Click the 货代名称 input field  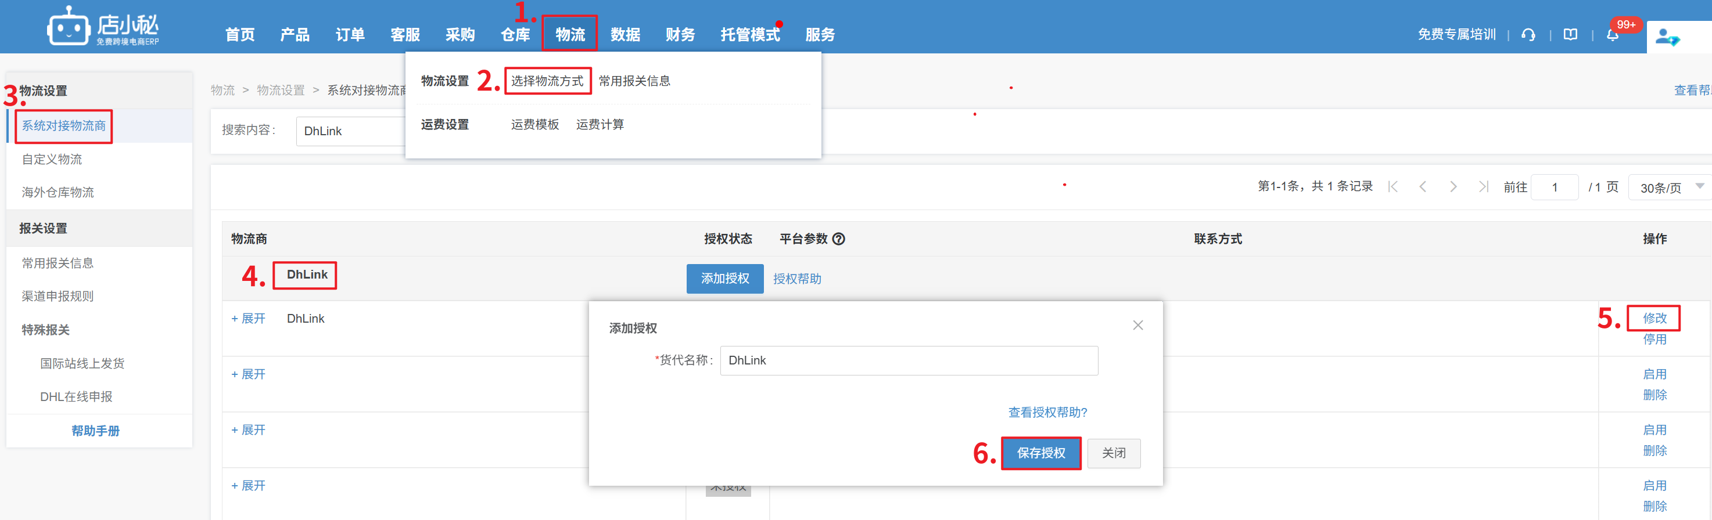(x=909, y=360)
